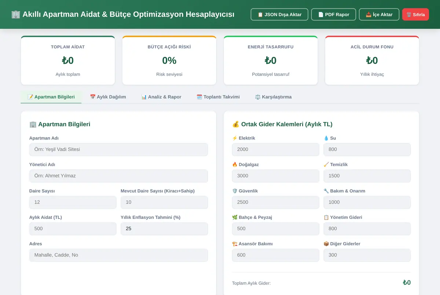Screen dimensions: 440x295
Task: Click the wrench icon by Bakım & Onarım
Action: coord(326,191)
